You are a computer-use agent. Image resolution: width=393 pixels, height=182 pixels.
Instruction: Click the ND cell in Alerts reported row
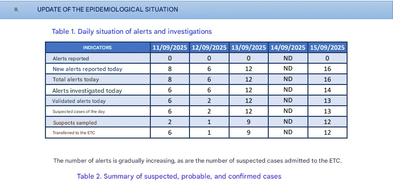pyautogui.click(x=288, y=58)
